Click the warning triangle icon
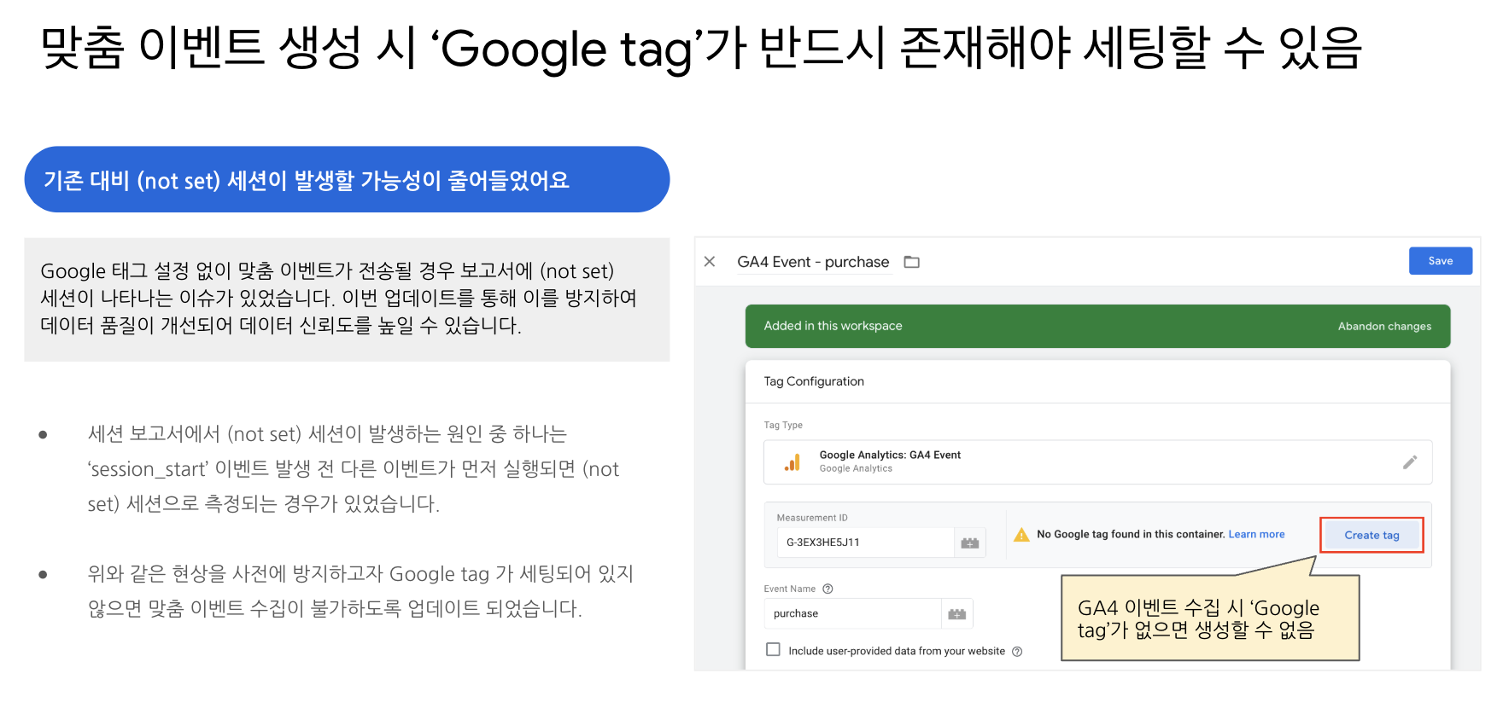This screenshot has width=1503, height=708. pos(1021,535)
